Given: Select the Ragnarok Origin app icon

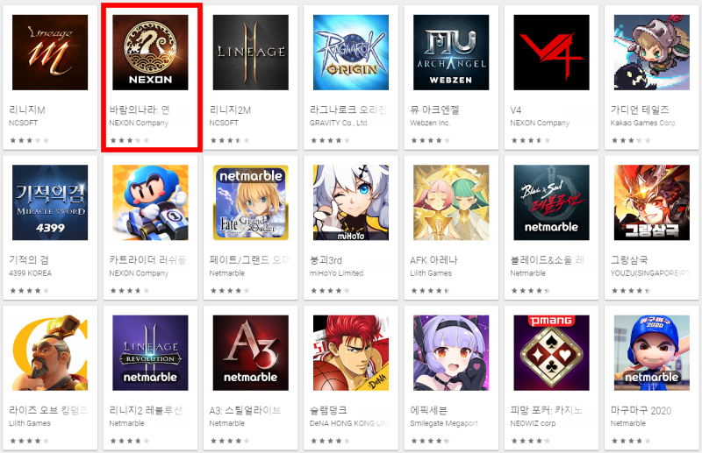Looking at the screenshot, I should tap(351, 53).
